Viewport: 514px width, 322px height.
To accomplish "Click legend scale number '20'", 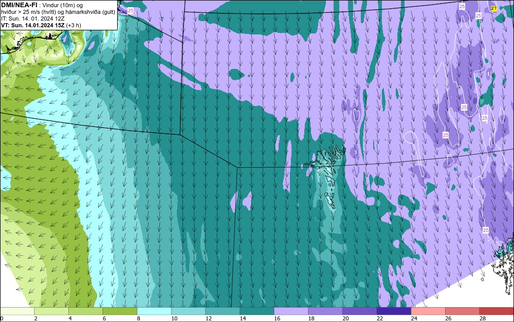I will click(345, 318).
